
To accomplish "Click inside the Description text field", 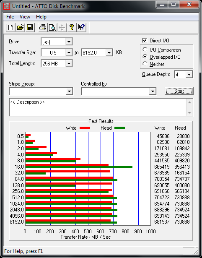I will pos(98,107).
